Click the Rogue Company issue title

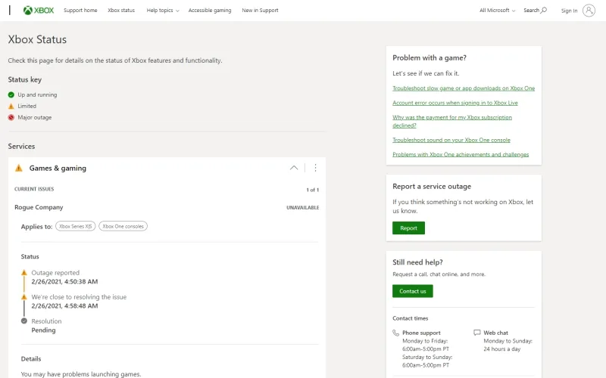pos(39,207)
